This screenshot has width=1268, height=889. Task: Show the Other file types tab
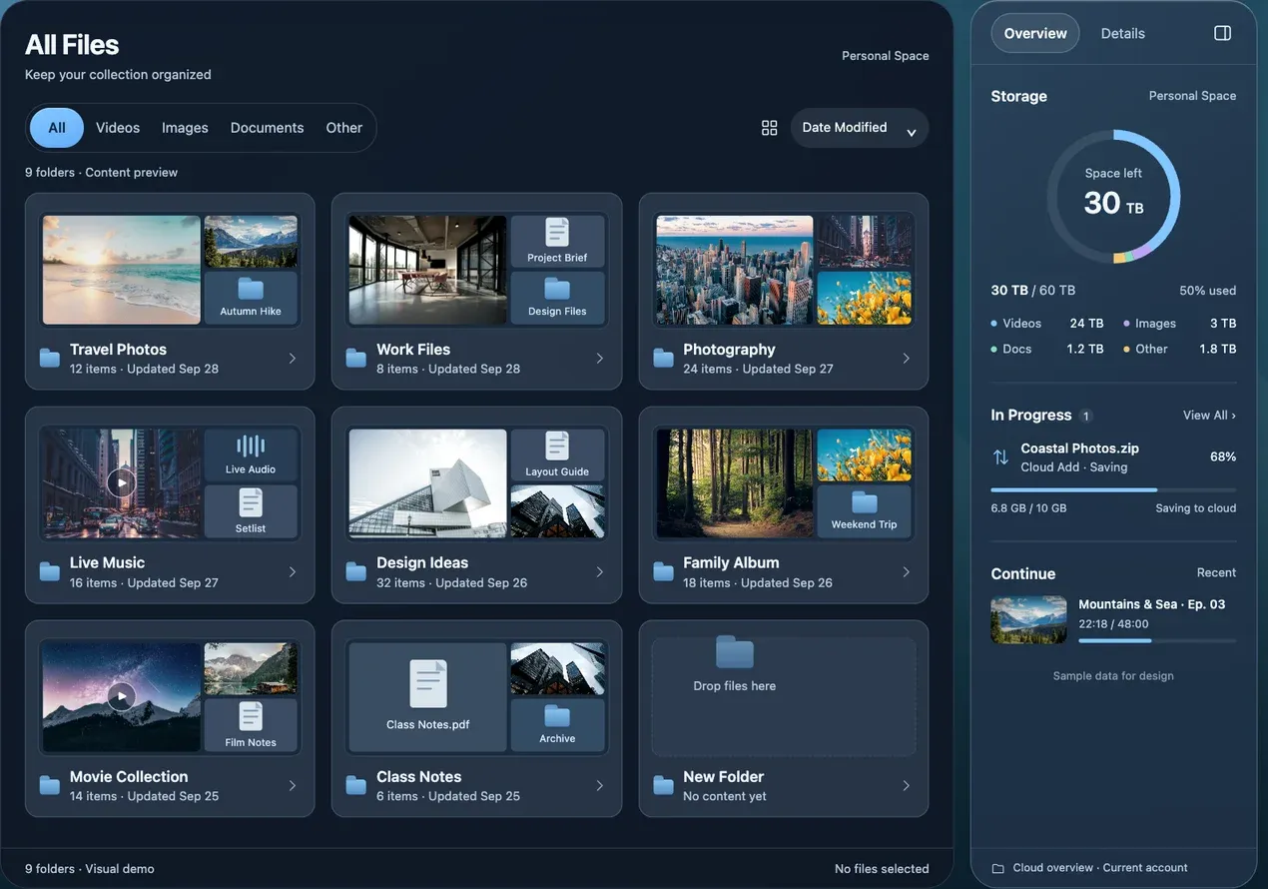(344, 128)
